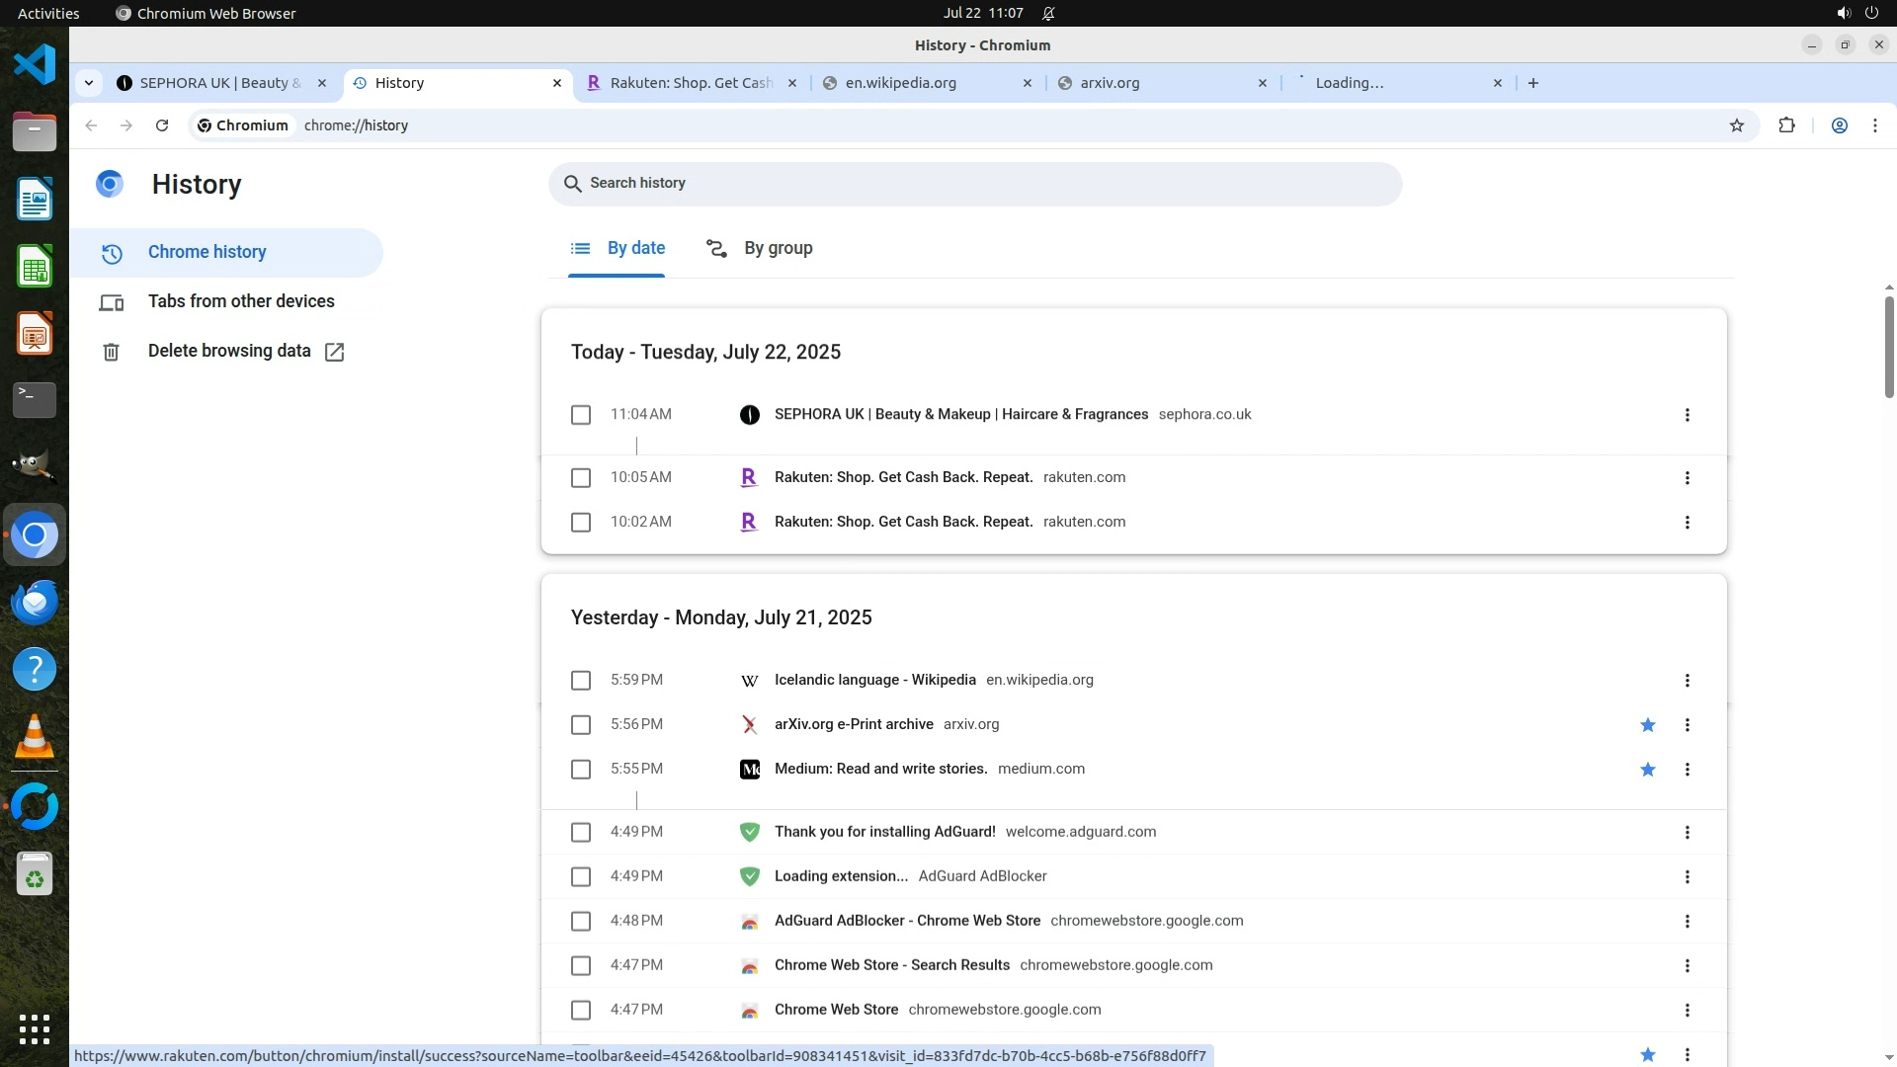The height and width of the screenshot is (1067, 1897).
Task: Tick the checkbox for Medium history entry
Action: (581, 770)
